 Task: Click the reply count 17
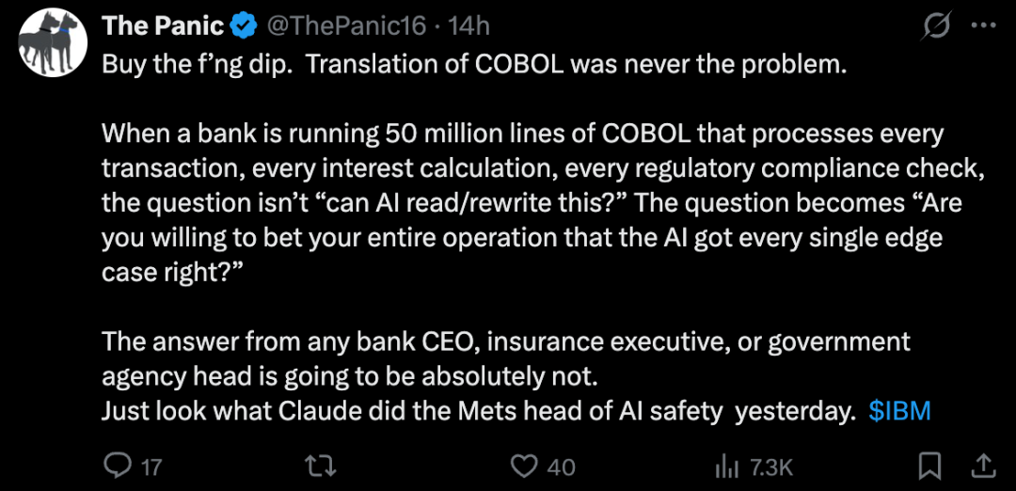[151, 467]
